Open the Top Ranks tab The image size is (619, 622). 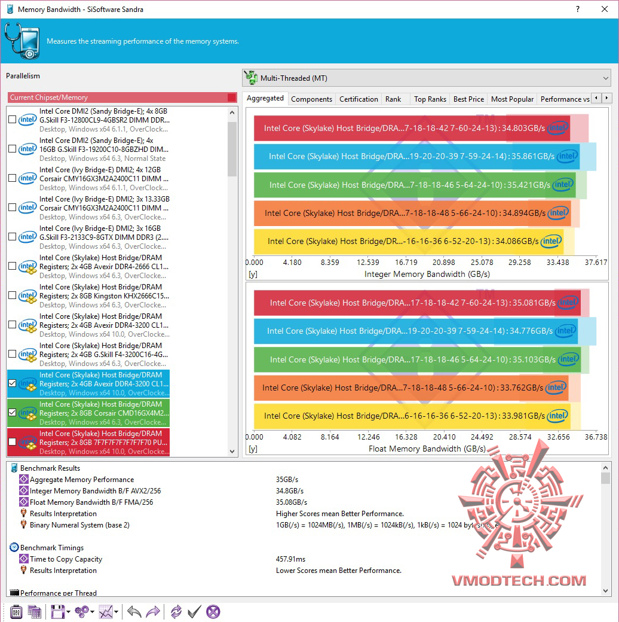point(430,99)
